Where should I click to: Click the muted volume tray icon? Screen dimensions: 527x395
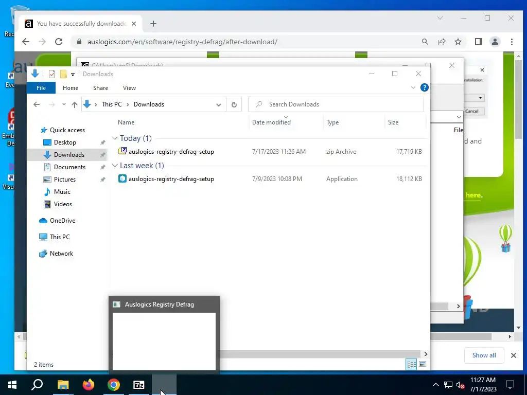click(x=461, y=385)
